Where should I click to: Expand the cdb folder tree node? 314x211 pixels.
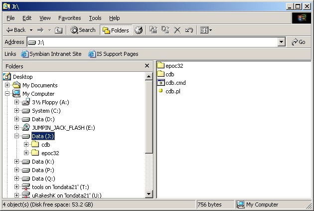pyautogui.click(x=26, y=144)
